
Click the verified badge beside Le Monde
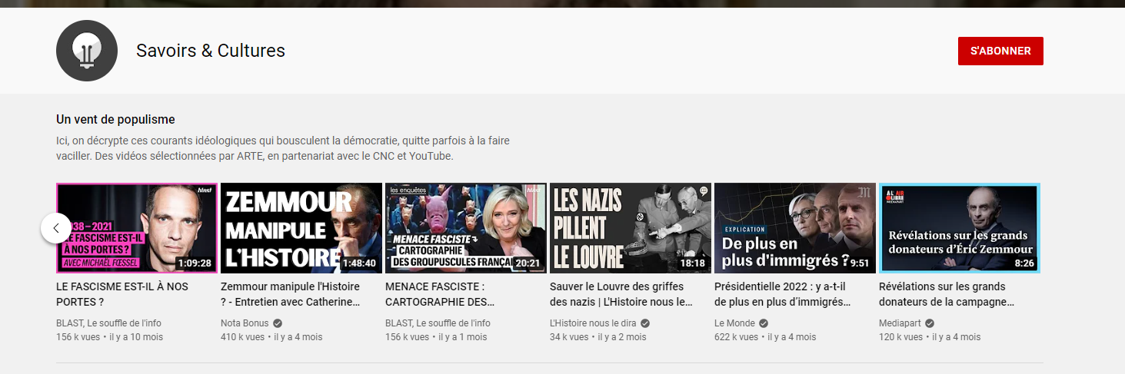pyautogui.click(x=762, y=323)
